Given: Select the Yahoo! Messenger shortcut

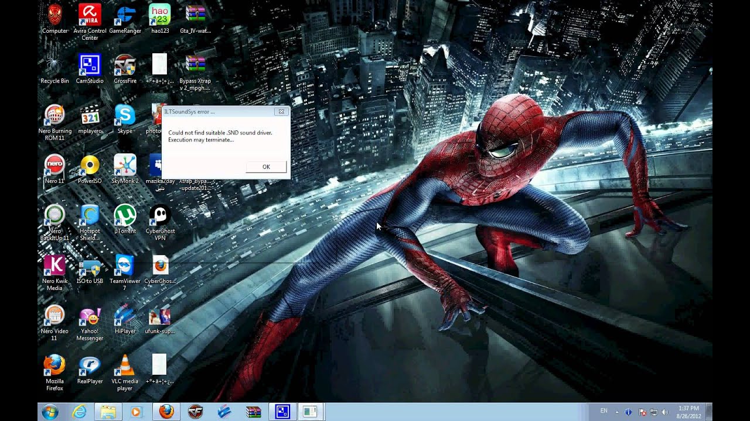Looking at the screenshot, I should coord(90,323).
